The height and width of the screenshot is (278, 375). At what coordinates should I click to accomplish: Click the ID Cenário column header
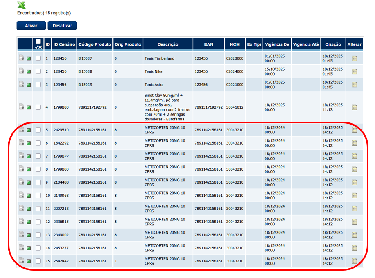(64, 44)
